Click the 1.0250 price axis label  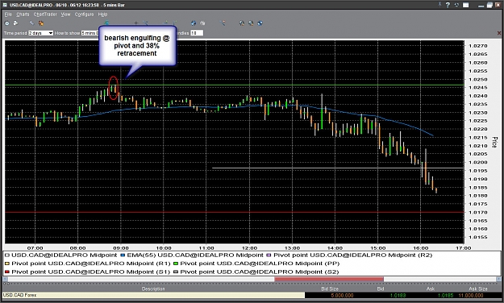478,79
